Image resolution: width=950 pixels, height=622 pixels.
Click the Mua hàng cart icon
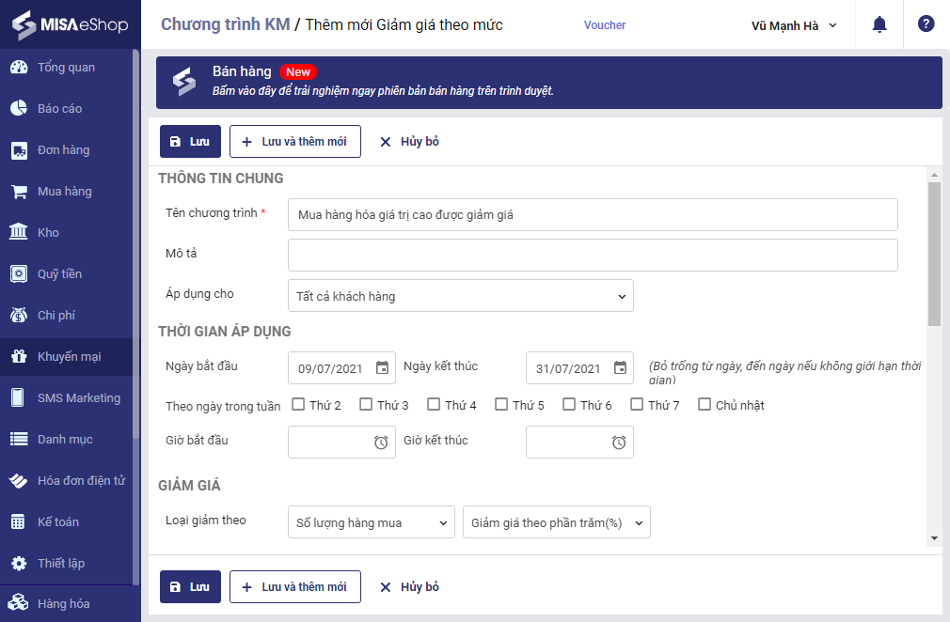pos(19,191)
